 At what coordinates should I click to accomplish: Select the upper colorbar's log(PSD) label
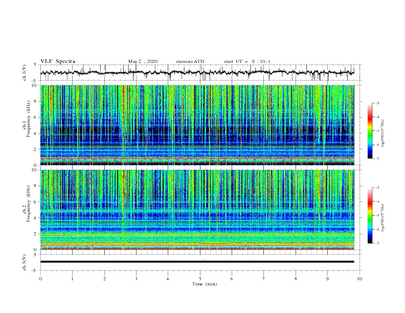pos(382,133)
